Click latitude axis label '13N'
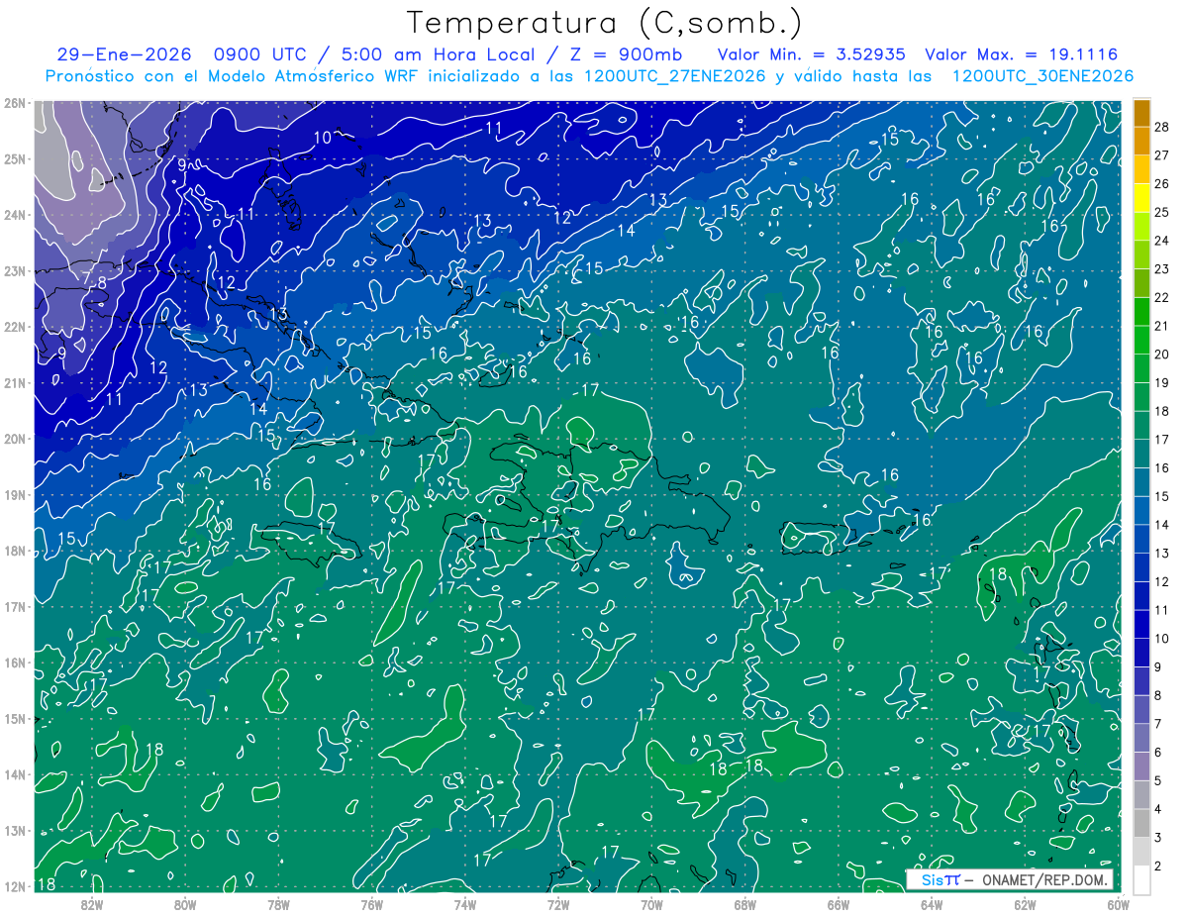 [x=14, y=830]
